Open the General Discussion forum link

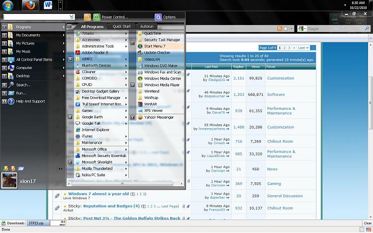(285, 196)
